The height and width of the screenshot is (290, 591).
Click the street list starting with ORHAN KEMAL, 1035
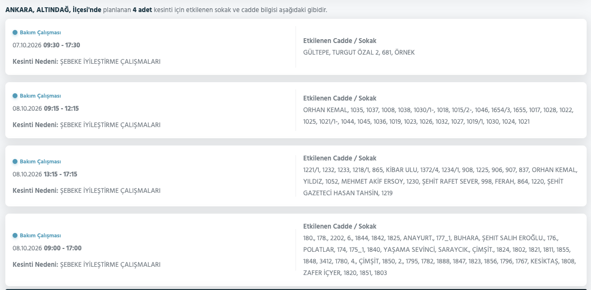[x=438, y=116]
